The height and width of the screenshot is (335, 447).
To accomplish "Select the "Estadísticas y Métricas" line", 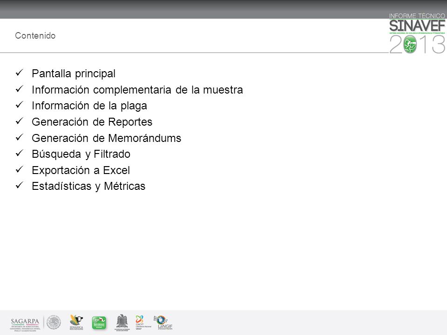I will tap(88, 186).
